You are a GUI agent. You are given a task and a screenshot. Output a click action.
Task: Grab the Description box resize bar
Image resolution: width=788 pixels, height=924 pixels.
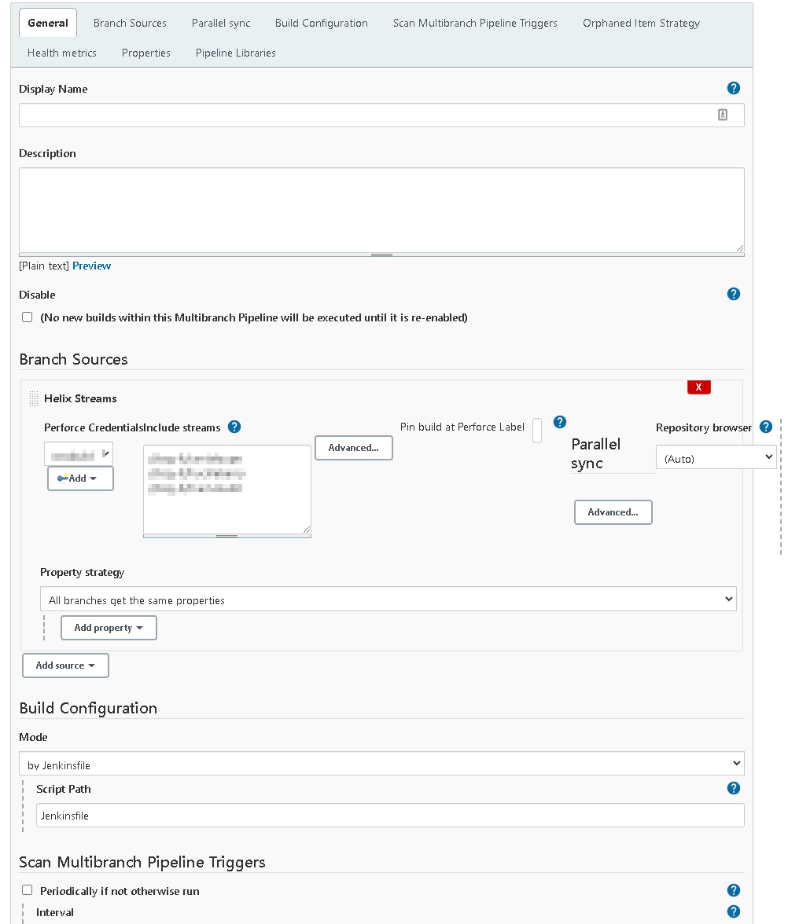point(381,255)
